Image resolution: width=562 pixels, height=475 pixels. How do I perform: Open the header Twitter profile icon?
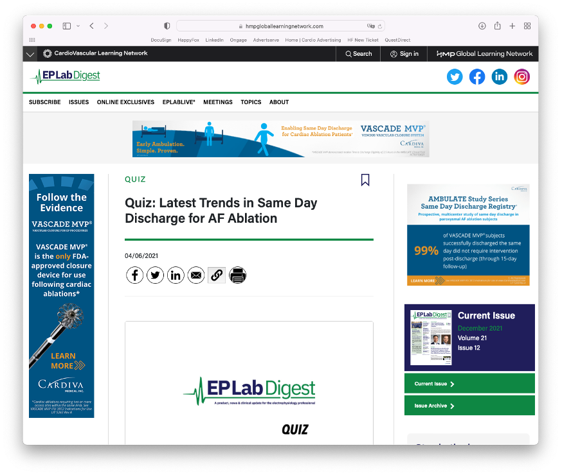(x=455, y=77)
